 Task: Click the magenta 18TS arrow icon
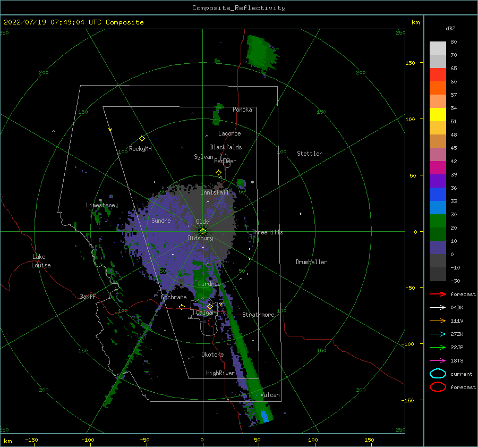pyautogui.click(x=438, y=361)
